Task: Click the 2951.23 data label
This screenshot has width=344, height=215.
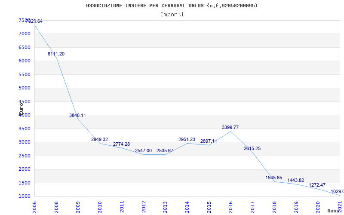Action: pyautogui.click(x=187, y=139)
